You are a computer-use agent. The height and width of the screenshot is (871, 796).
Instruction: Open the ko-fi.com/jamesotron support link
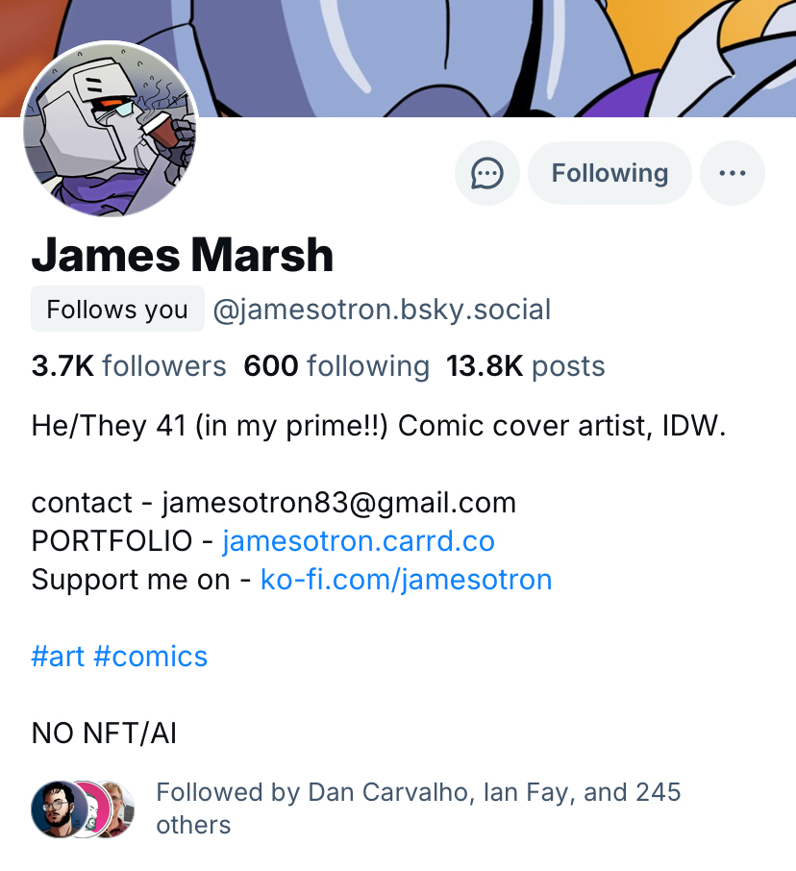[406, 580]
